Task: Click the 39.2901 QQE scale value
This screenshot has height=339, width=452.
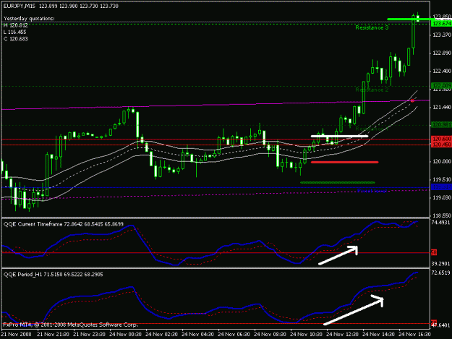Action: click(x=440, y=264)
